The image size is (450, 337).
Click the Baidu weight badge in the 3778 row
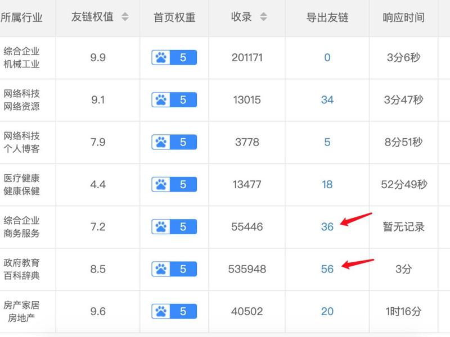(x=174, y=142)
